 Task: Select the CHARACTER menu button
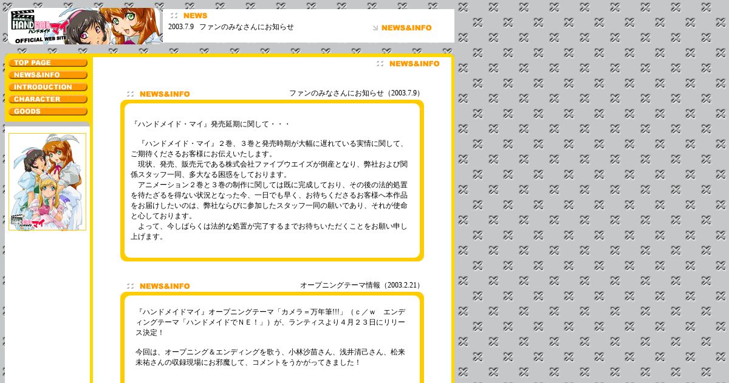coord(48,99)
